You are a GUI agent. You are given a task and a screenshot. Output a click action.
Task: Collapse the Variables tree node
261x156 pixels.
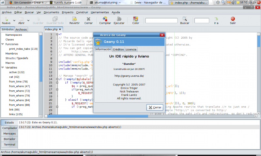click(x=3, y=68)
